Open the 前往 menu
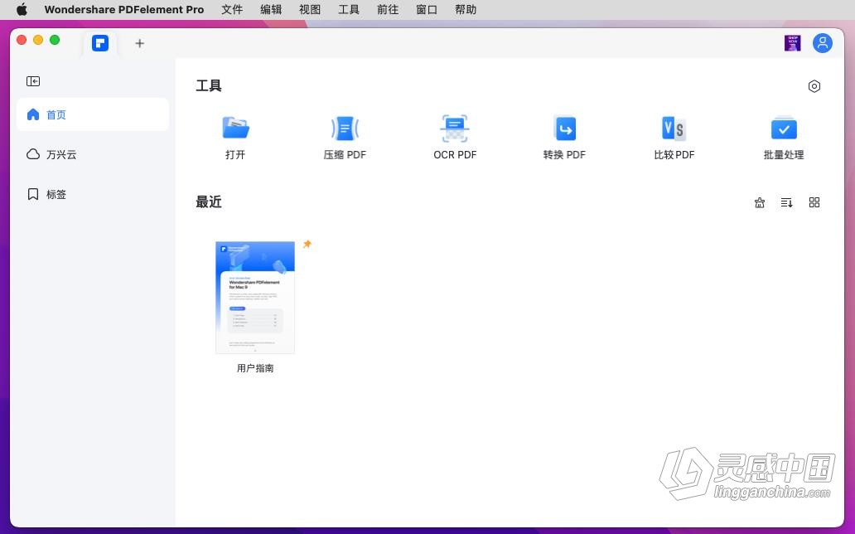The width and height of the screenshot is (855, 534). click(388, 9)
